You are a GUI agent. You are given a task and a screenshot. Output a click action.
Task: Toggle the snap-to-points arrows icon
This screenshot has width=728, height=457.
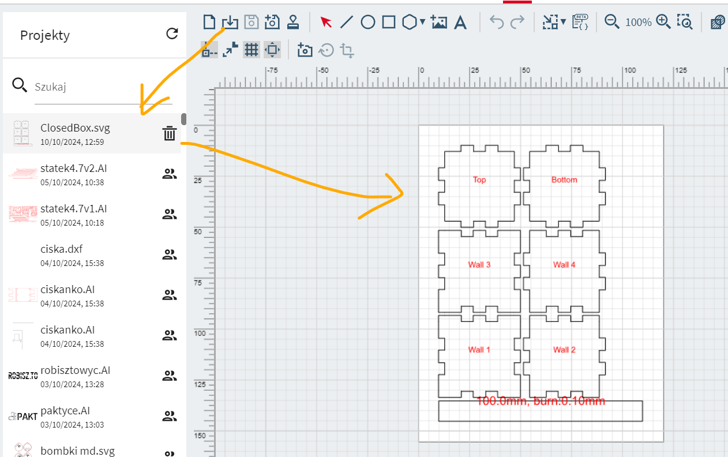point(230,50)
